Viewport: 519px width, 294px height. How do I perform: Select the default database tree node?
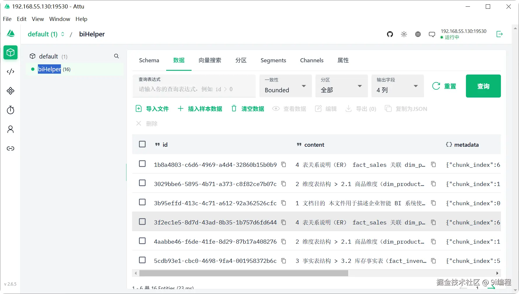pyautogui.click(x=49, y=56)
